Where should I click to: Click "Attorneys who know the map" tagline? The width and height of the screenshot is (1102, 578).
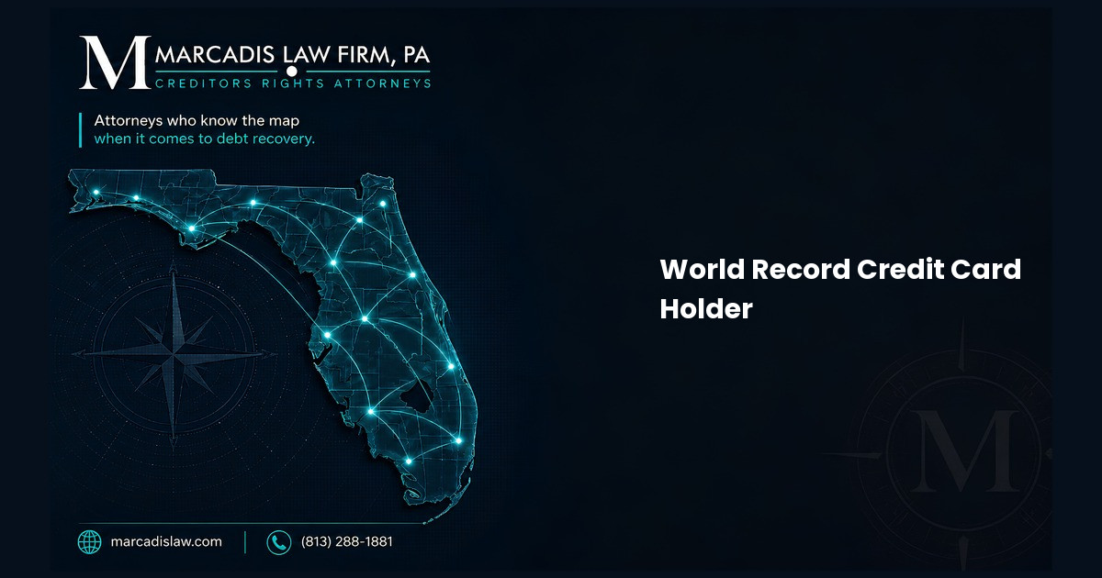[197, 121]
